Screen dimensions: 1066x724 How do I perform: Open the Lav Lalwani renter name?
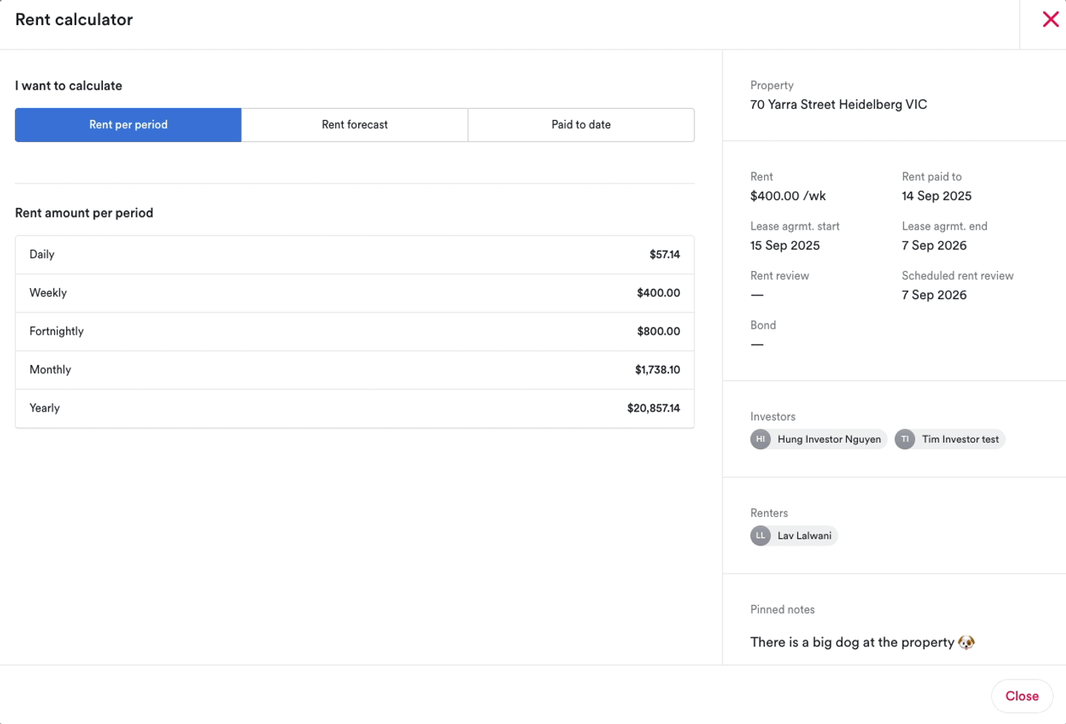pyautogui.click(x=804, y=535)
